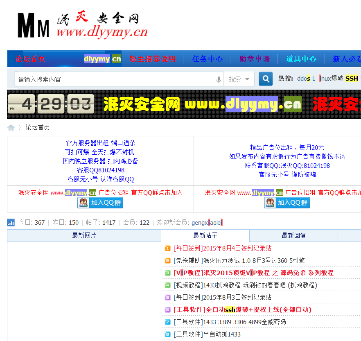This screenshot has width=361, height=341.
Task: Click 帖子: 1417 statistic
Action: click(x=101, y=222)
